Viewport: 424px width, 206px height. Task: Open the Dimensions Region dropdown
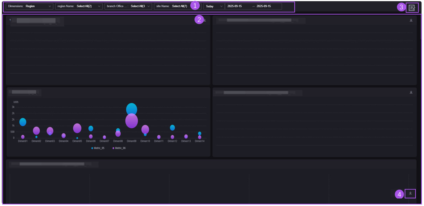pos(29,6)
